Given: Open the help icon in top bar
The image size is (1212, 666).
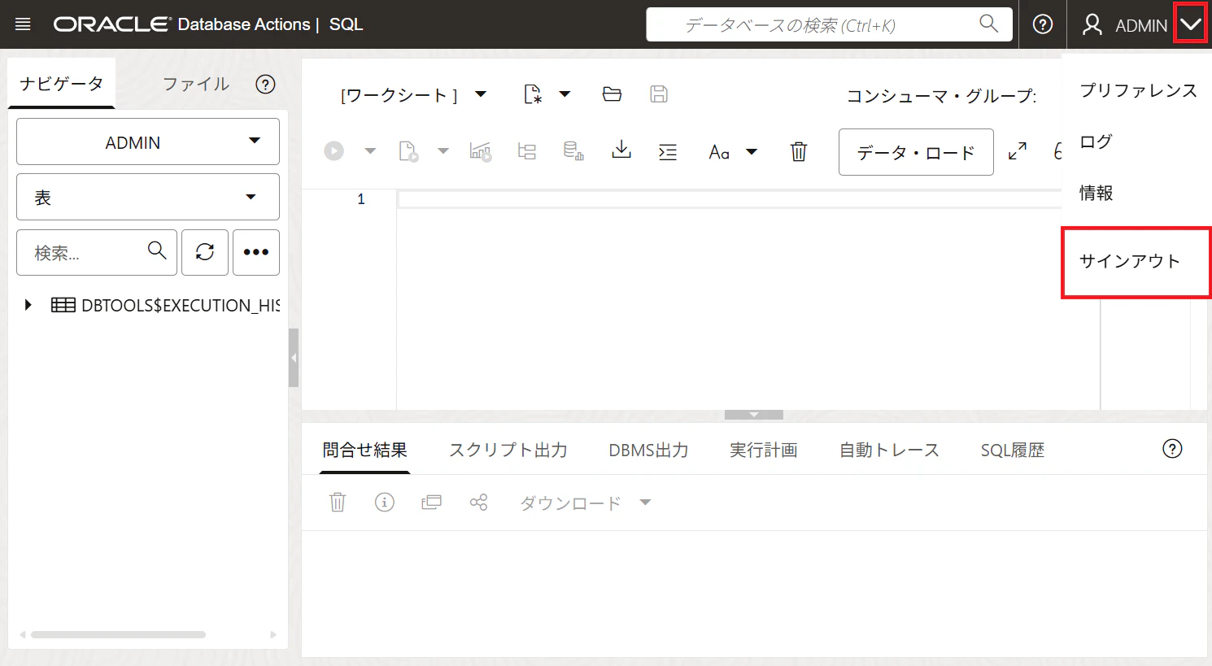Looking at the screenshot, I should pos(1042,24).
